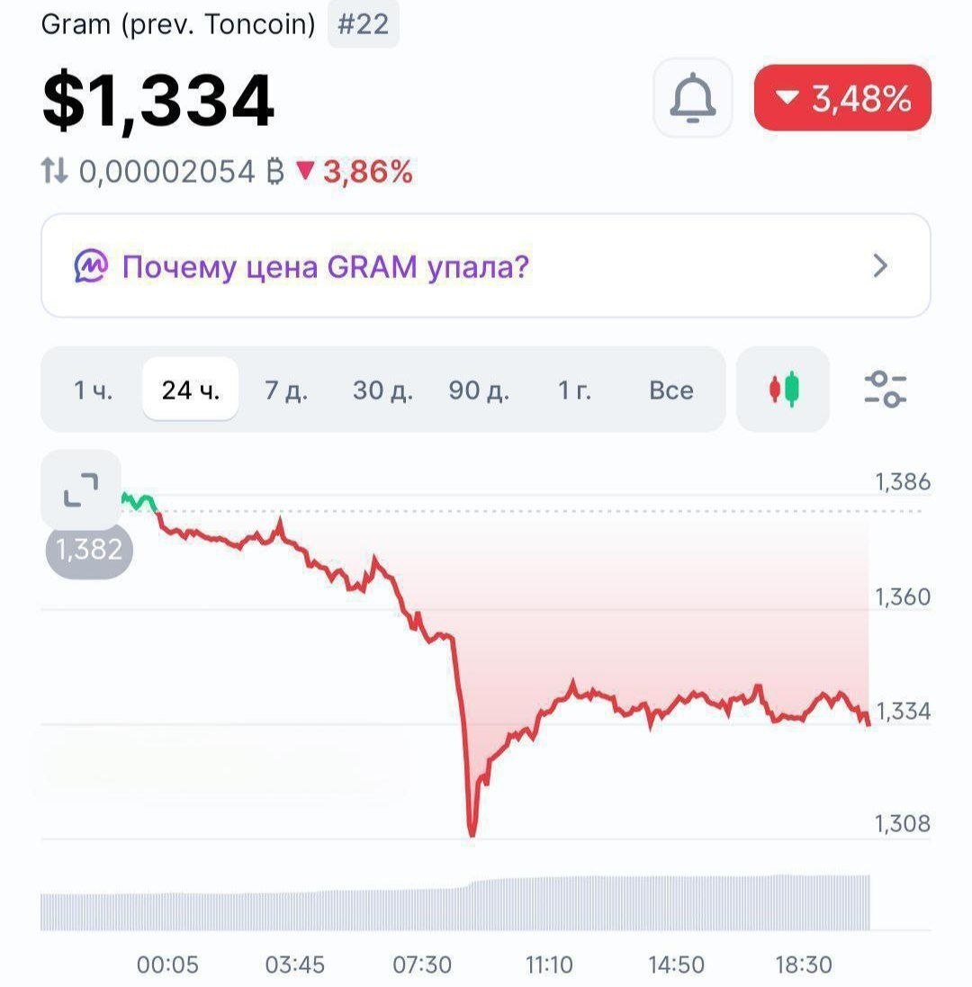Viewport: 972px width, 987px height.
Task: Switch chart to 7 д. range
Action: pos(286,390)
